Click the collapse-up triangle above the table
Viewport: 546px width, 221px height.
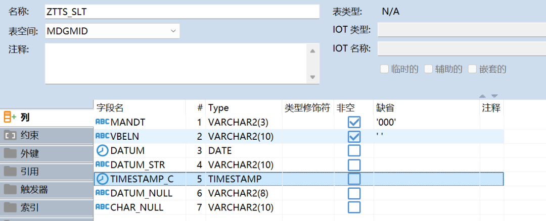pos(482,96)
